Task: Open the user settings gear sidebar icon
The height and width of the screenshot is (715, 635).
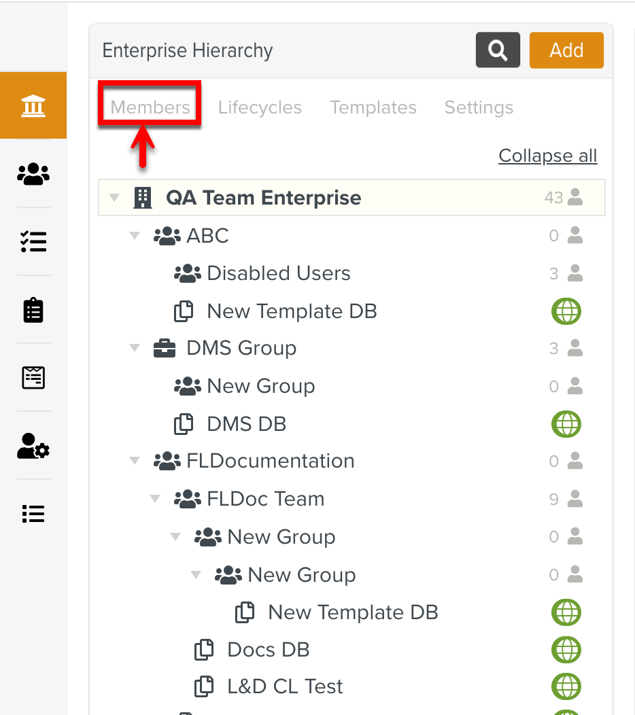Action: point(33,446)
